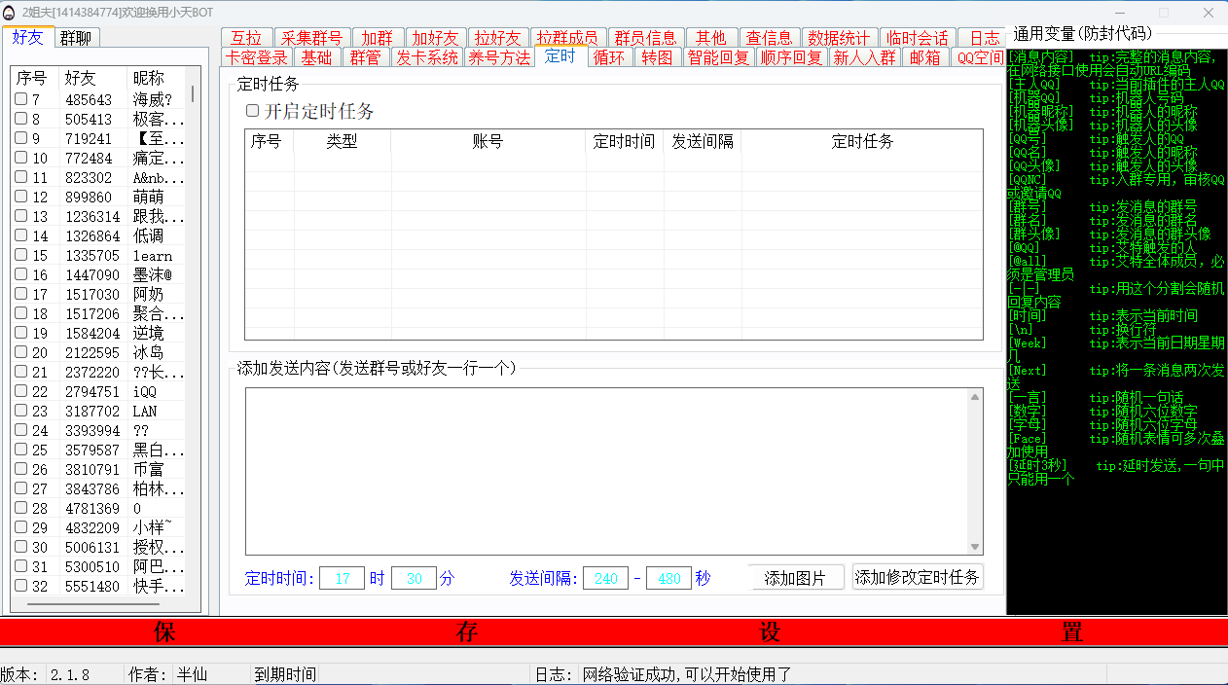Open the 循环 tab
Image resolution: width=1228 pixels, height=685 pixels.
(x=609, y=57)
